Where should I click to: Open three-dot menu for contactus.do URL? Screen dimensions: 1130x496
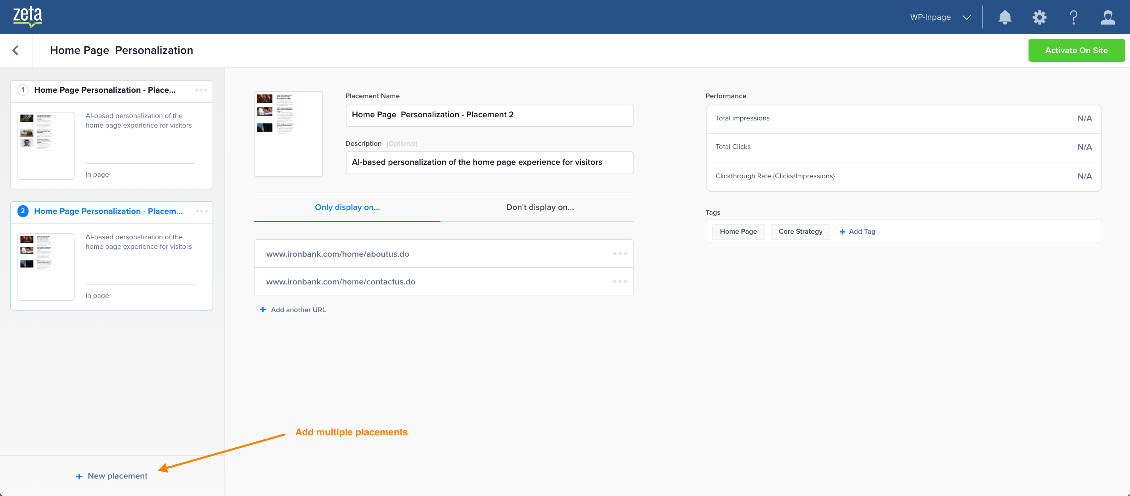pos(619,281)
